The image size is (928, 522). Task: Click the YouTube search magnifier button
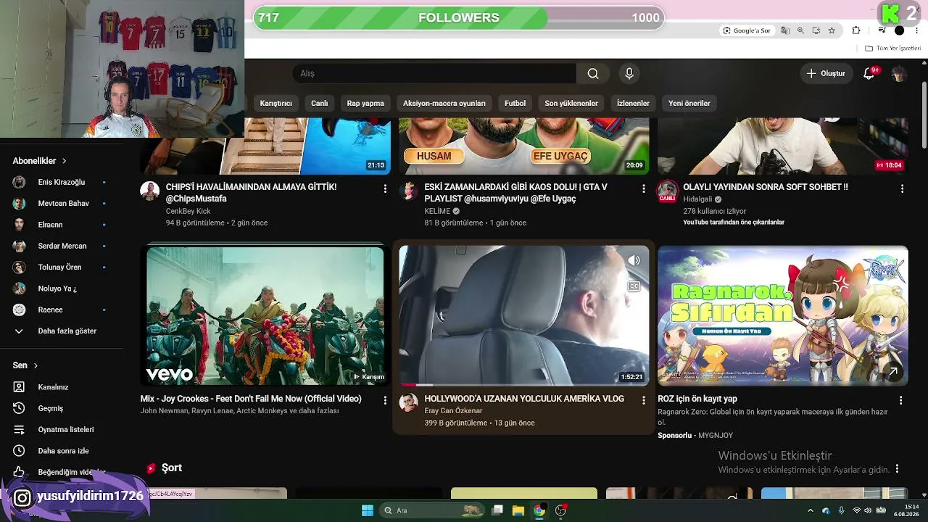[593, 73]
